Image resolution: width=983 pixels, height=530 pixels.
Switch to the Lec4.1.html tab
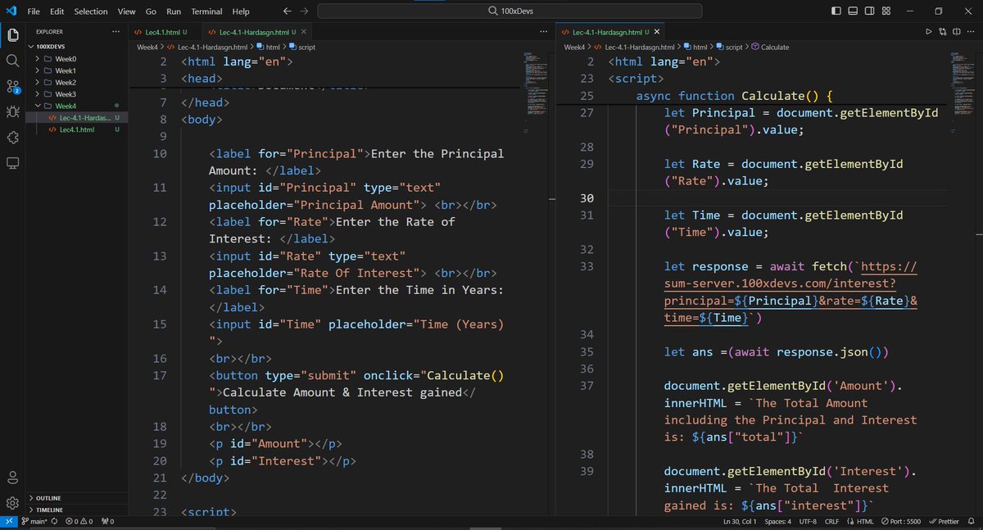point(164,32)
